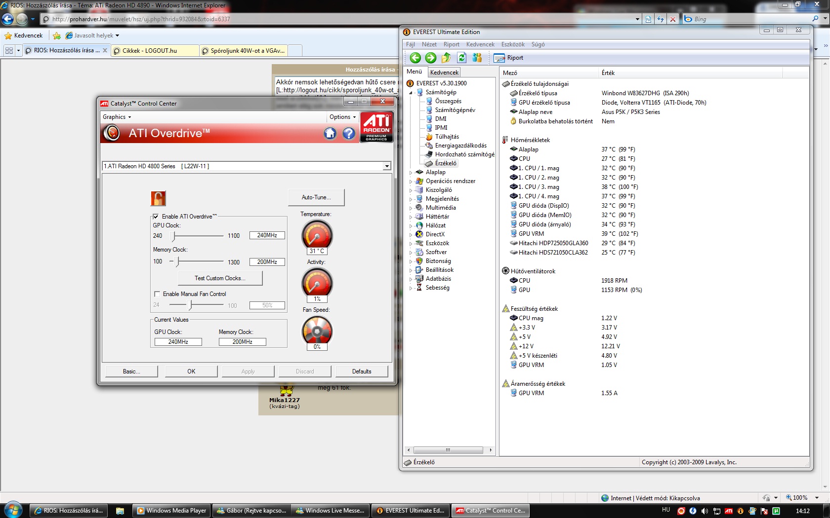The image size is (830, 518).
Task: Click Mező column header
Action: (549, 73)
